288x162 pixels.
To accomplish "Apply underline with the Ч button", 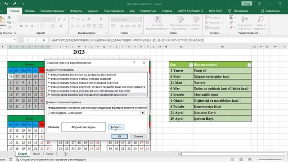I will [32, 26].
